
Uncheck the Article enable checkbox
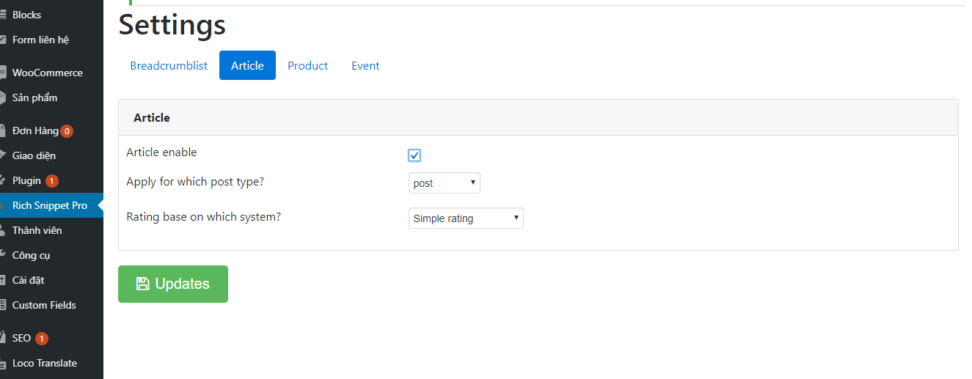click(x=414, y=155)
